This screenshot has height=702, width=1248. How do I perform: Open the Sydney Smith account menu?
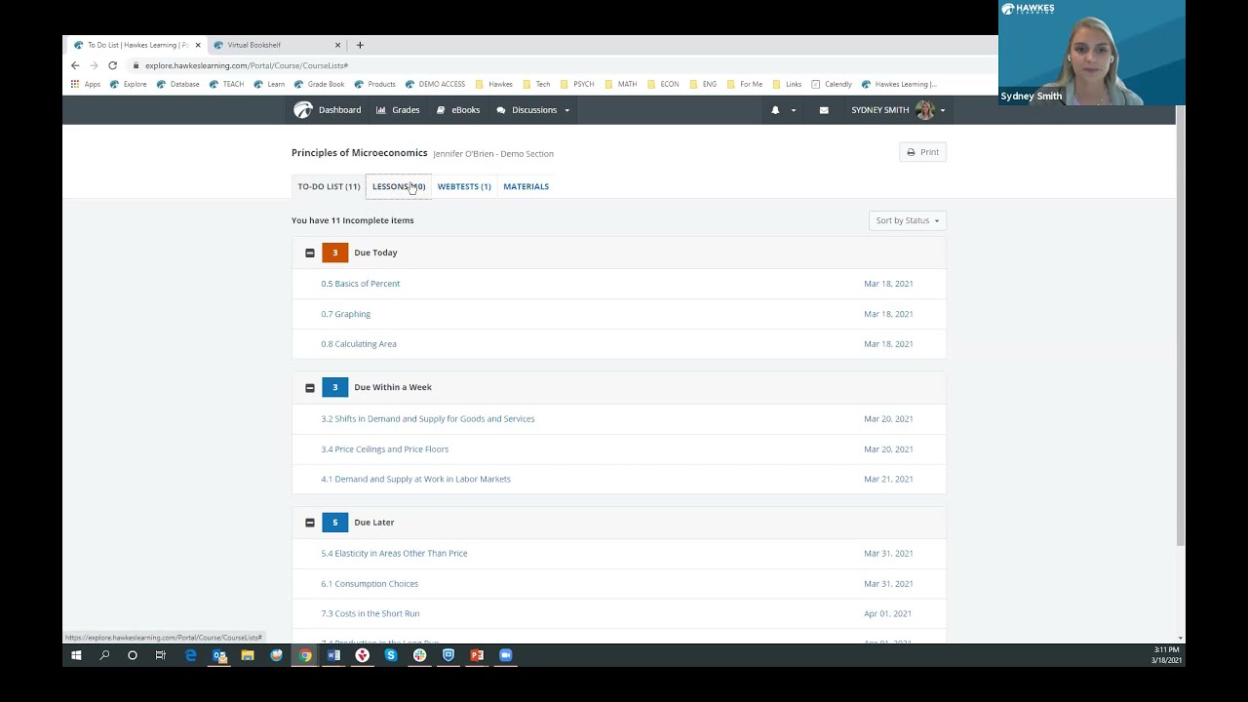click(x=898, y=110)
